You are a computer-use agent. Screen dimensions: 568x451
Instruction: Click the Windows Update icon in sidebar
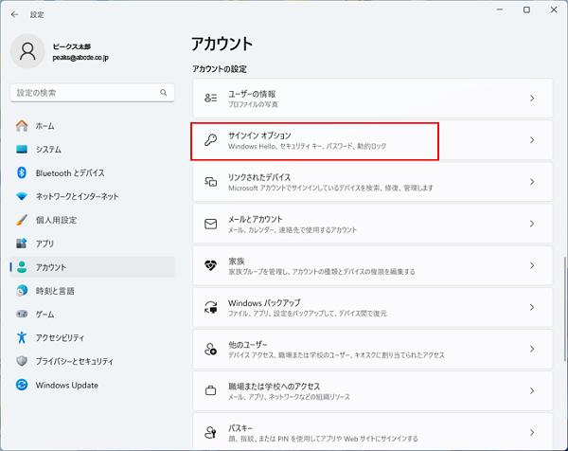point(22,385)
